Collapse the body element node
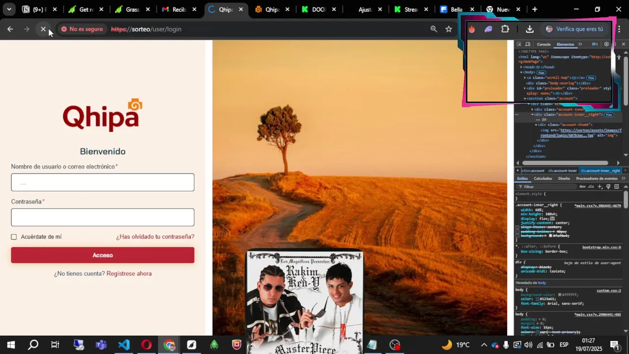 coord(521,72)
